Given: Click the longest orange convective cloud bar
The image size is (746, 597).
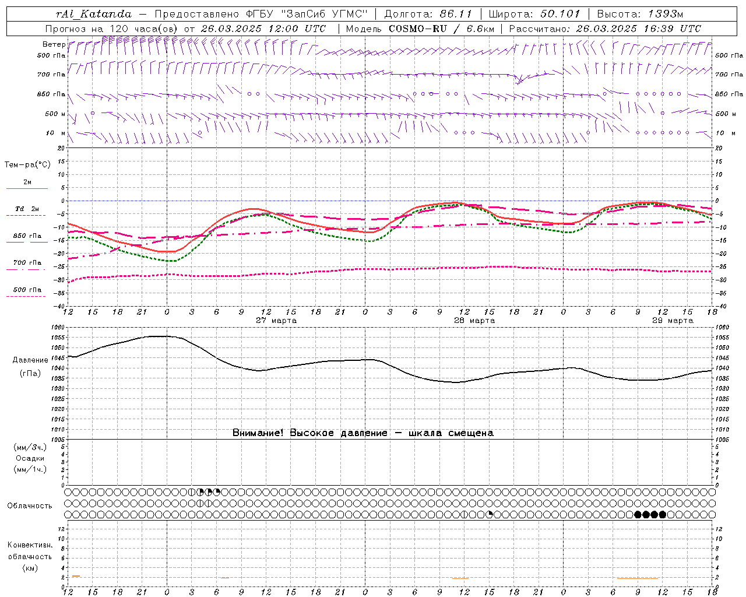Looking at the screenshot, I should click(x=637, y=578).
